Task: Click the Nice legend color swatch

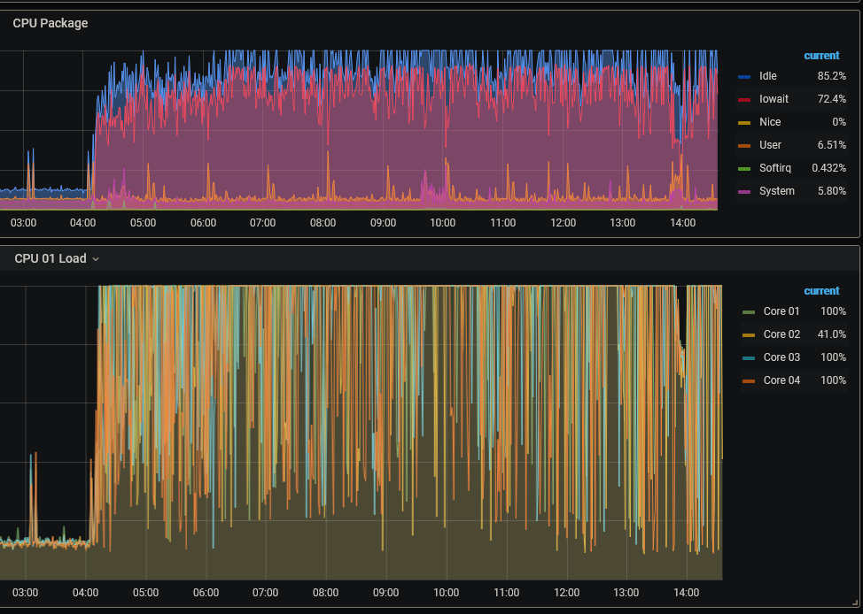Action: click(x=744, y=123)
